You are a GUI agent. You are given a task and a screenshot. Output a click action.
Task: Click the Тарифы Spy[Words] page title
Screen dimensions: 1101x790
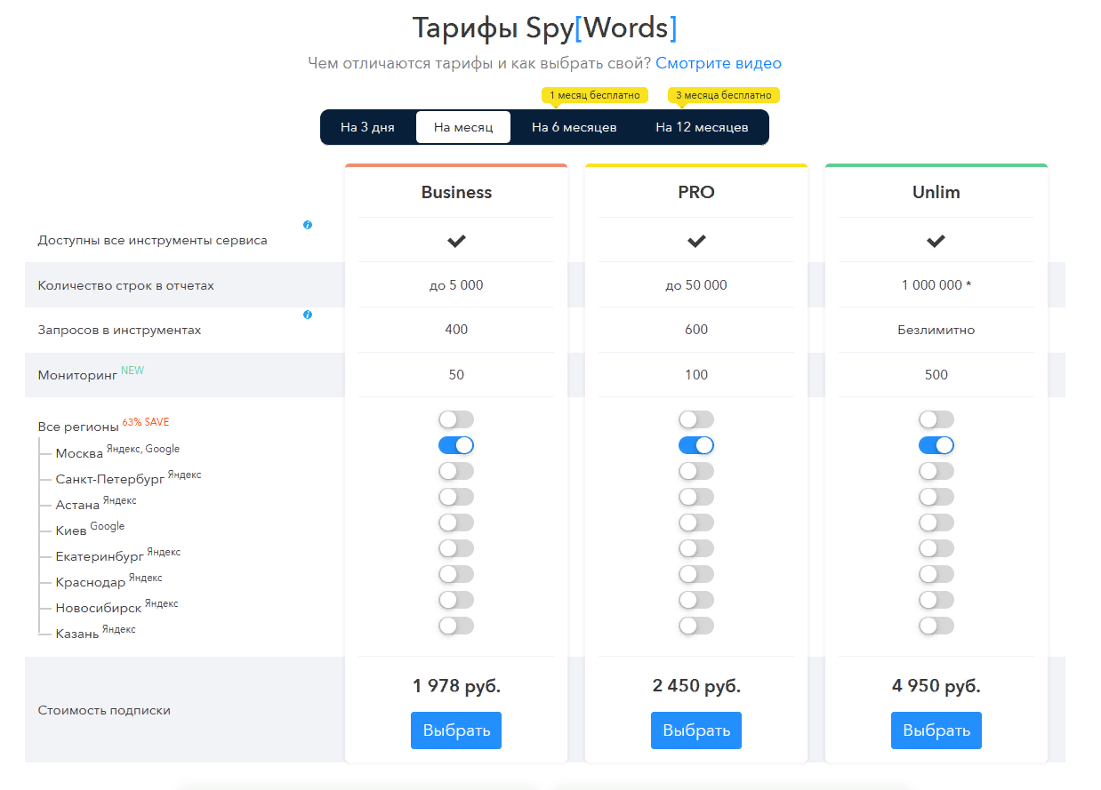point(545,28)
